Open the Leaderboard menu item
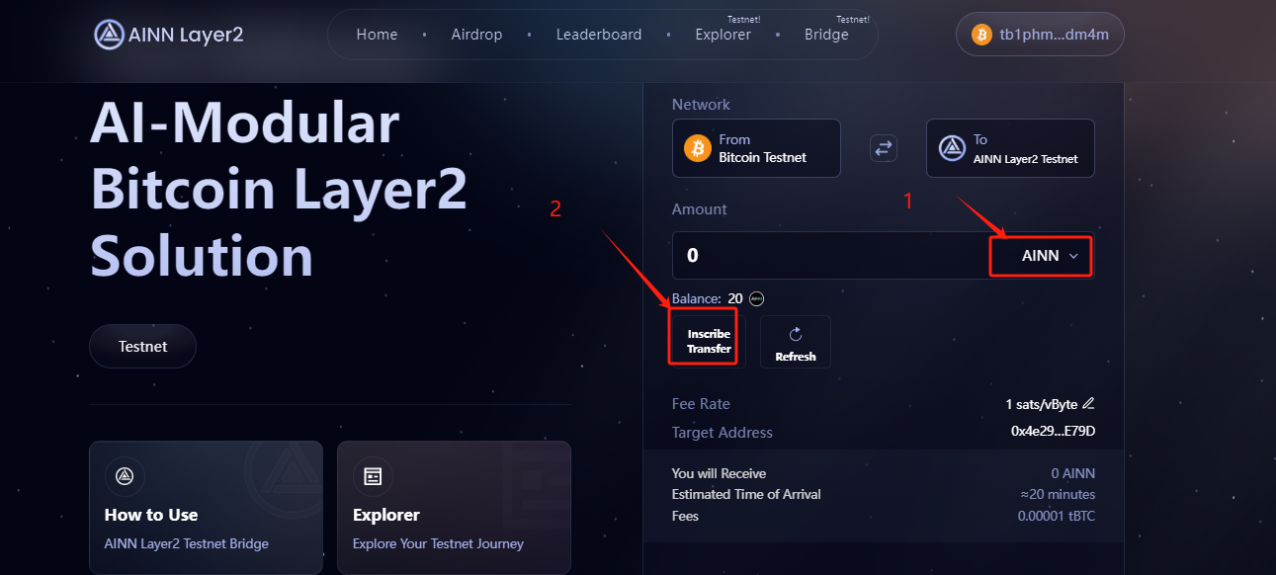 599,35
